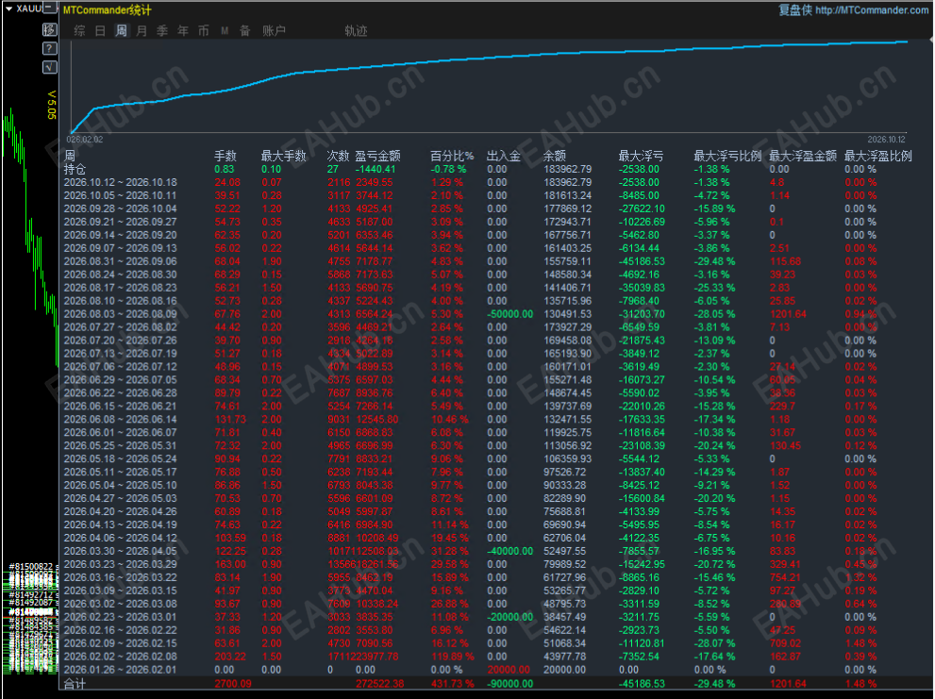
Task: Select week row 2026.10.12 ~ 2026.10.18
Action: [121, 182]
